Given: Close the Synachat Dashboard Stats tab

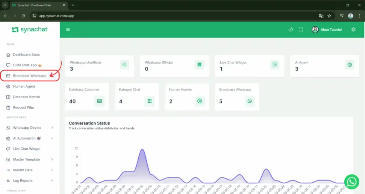Looking at the screenshot, I should 64,5.
